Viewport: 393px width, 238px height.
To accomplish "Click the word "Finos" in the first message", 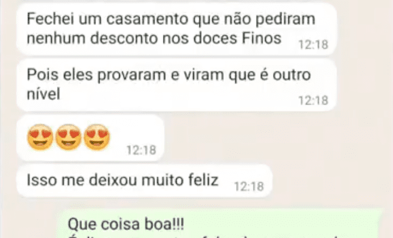I will (262, 38).
